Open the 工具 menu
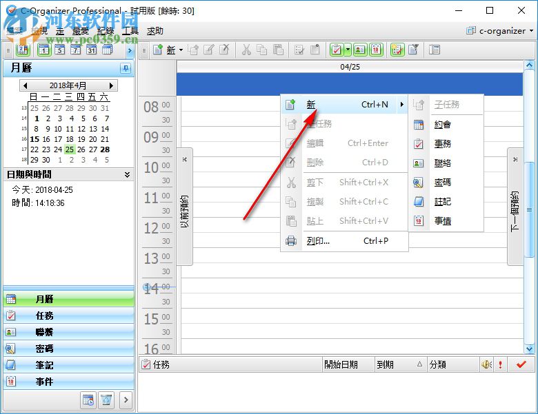 coord(130,31)
